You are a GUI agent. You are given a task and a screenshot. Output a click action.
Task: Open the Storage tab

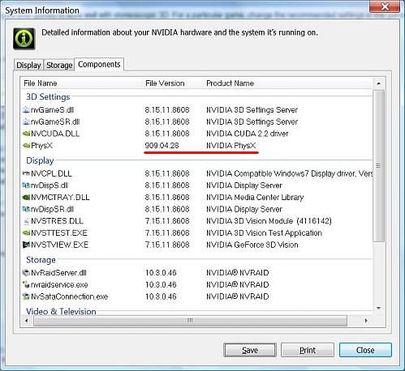tap(59, 65)
